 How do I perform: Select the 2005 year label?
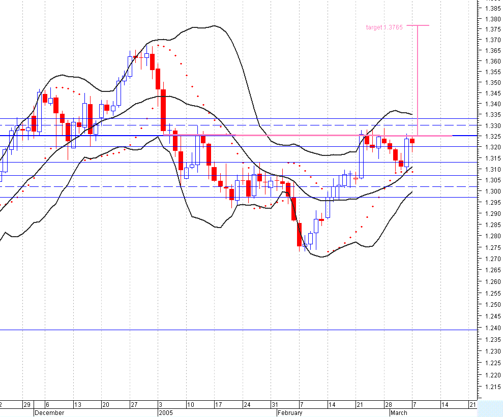(165, 413)
